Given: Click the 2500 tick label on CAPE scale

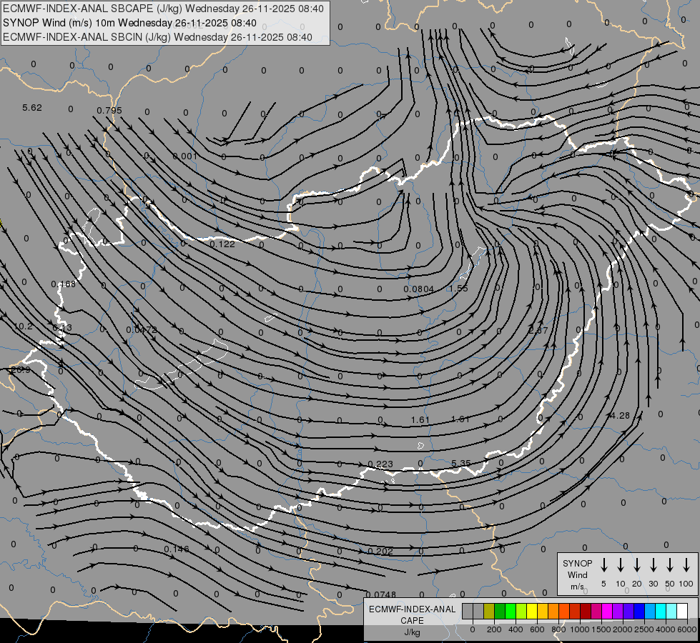Looking at the screenshot, I should pos(644,629).
